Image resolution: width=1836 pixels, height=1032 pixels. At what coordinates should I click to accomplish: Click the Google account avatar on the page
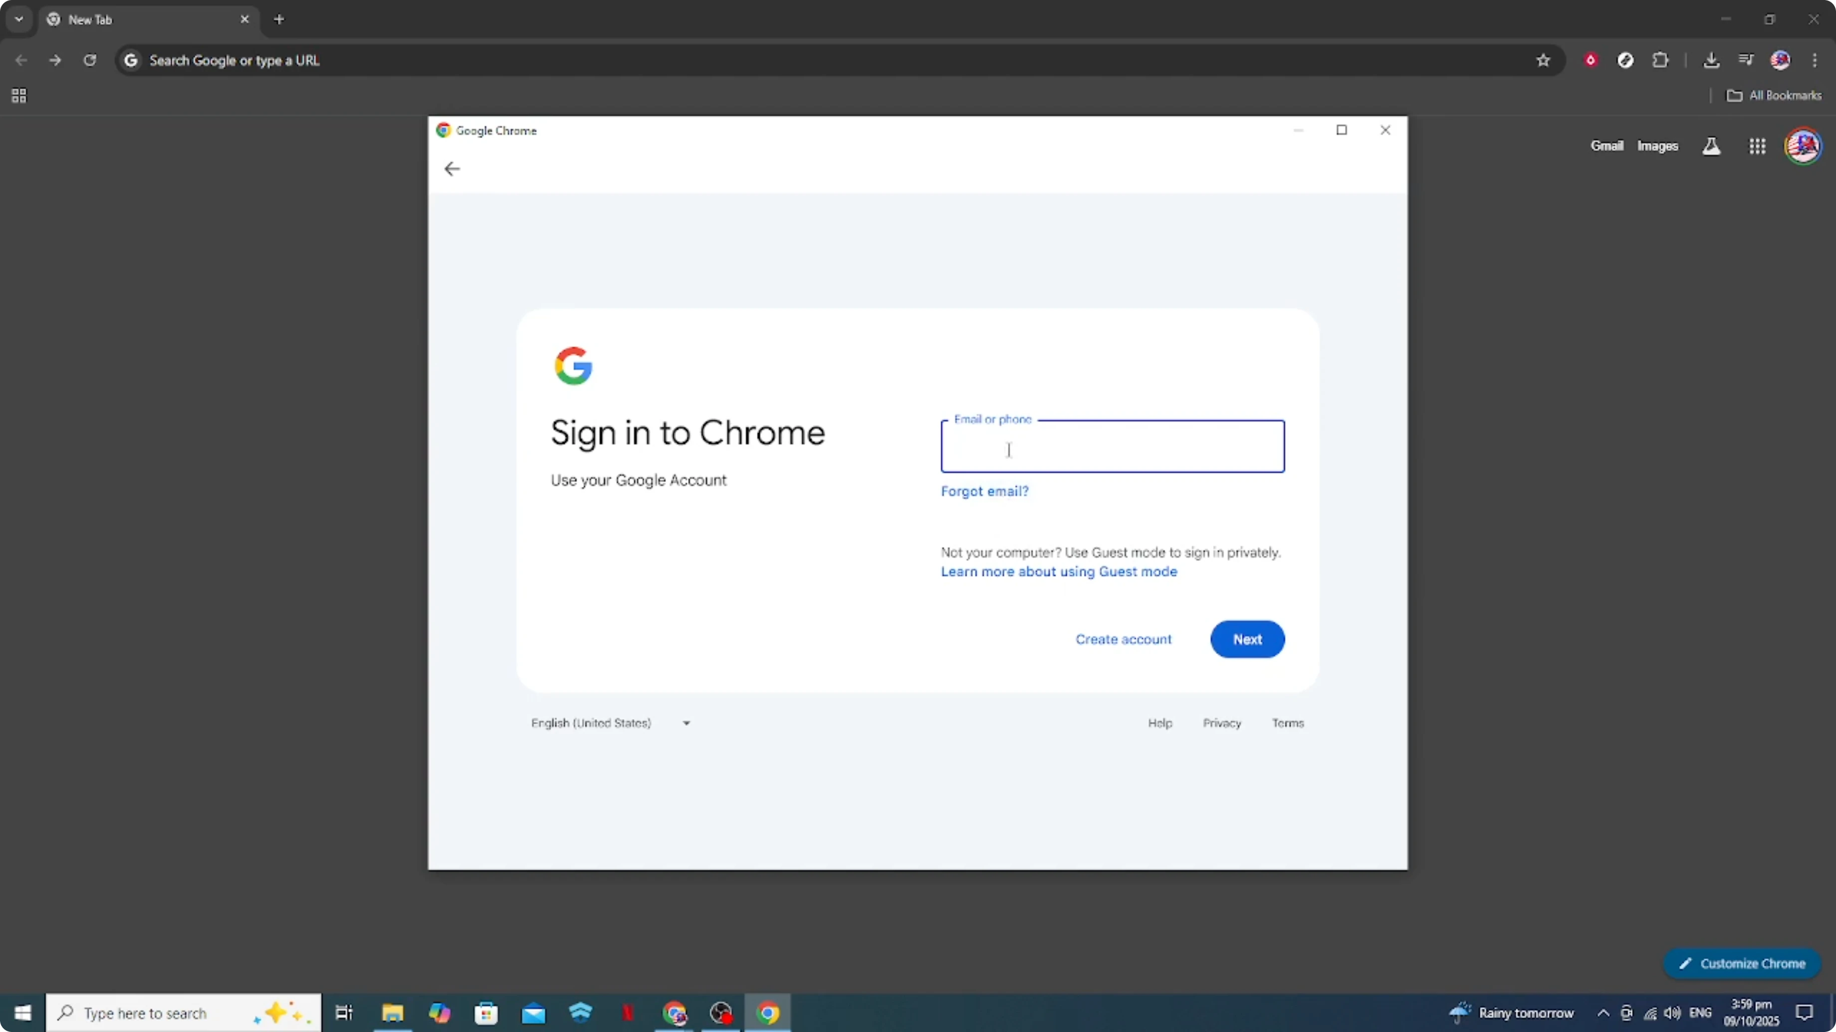tap(1803, 146)
